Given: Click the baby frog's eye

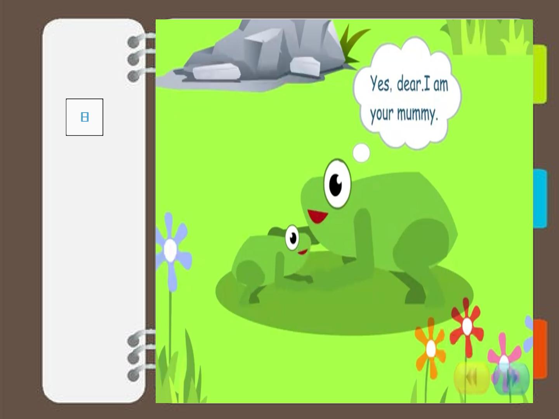Looking at the screenshot, I should (292, 237).
